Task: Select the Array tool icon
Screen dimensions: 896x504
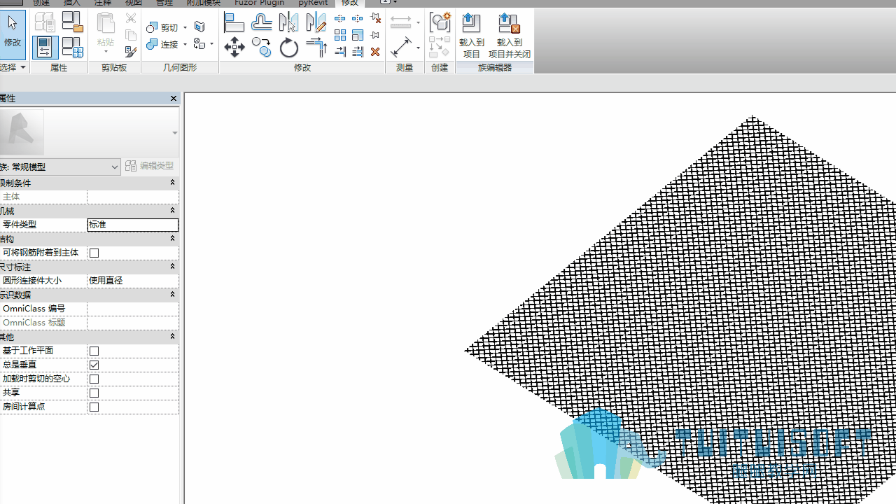Action: click(340, 35)
